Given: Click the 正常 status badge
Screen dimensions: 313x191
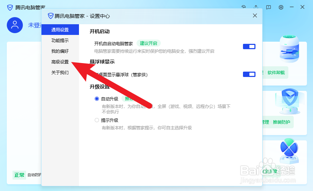Looking at the screenshot, I should tap(19, 175).
